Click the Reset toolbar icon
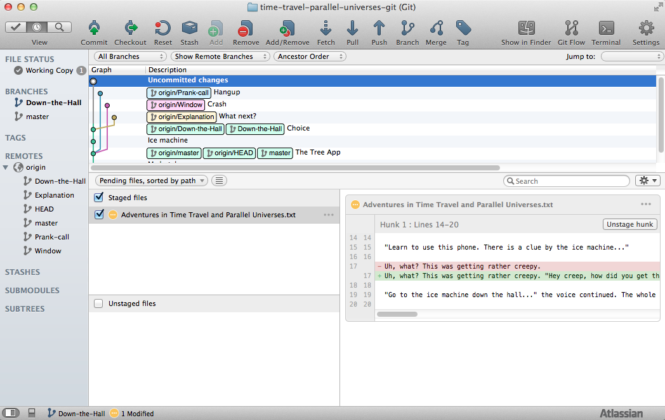 point(162,29)
